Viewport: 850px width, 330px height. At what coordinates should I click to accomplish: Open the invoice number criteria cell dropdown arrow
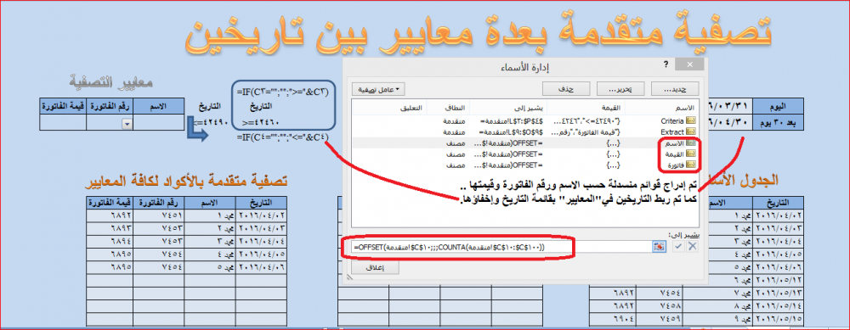tap(127, 124)
